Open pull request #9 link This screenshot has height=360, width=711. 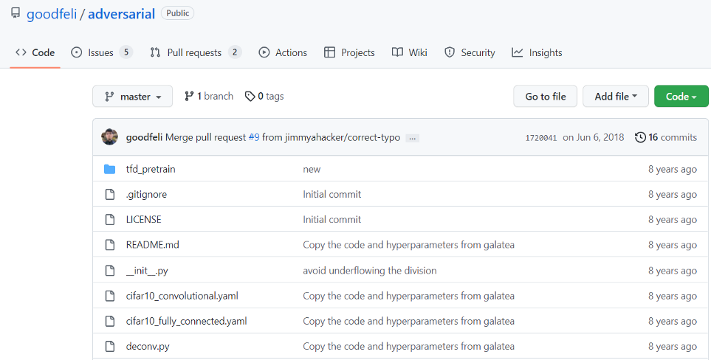[254, 137]
